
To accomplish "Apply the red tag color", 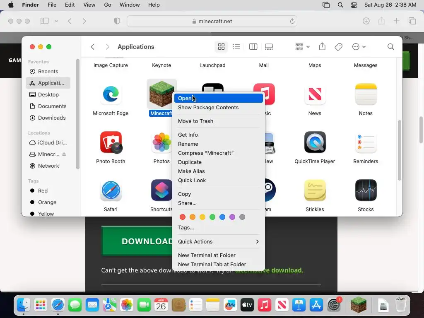I will coord(183,217).
